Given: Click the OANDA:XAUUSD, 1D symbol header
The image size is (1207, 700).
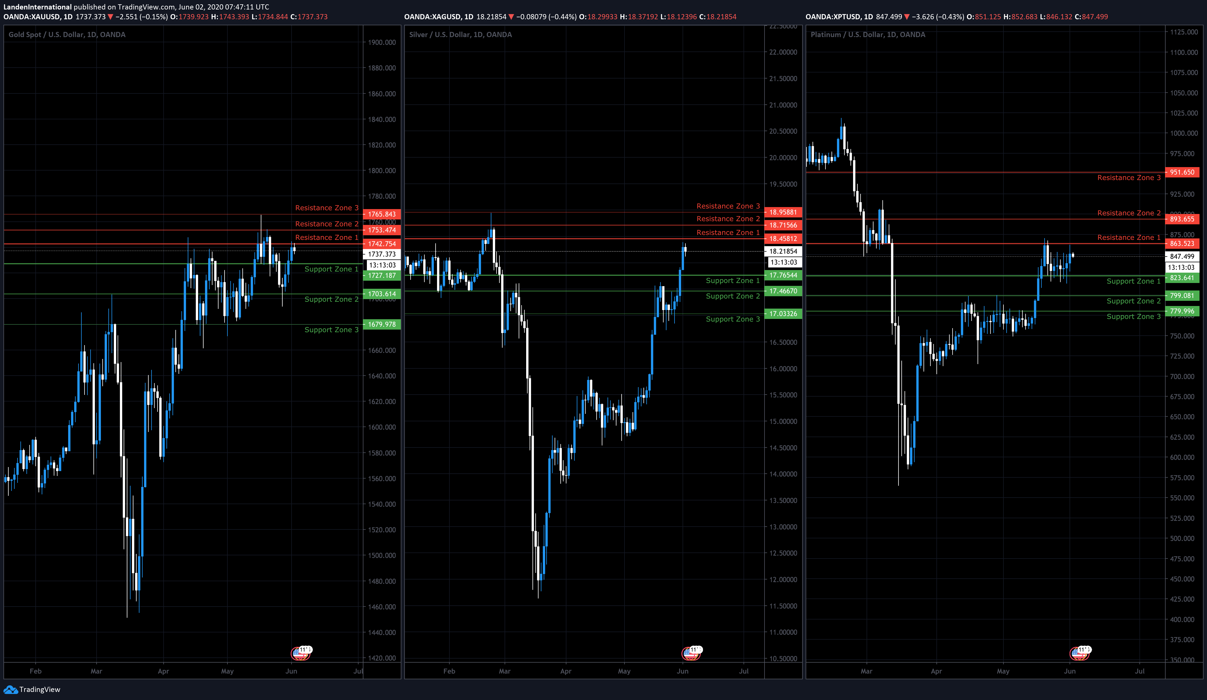Looking at the screenshot, I should pos(38,17).
